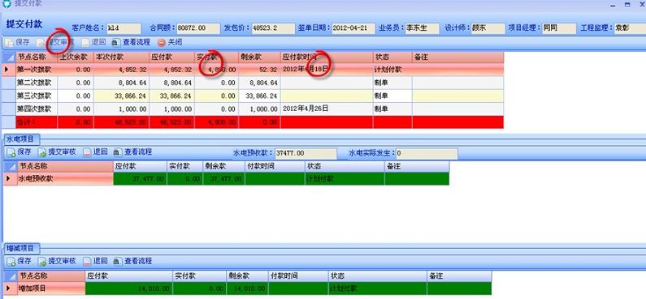Click the 发包价 field 48523.2
This screenshot has width=646, height=299.
(x=272, y=28)
